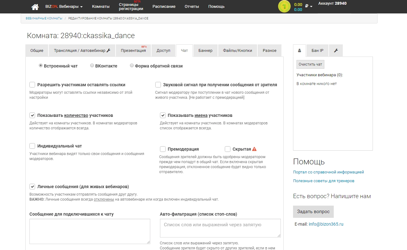This screenshot has height=250, width=407.
Task: Click the gold coin balance icon
Action: 284,7
